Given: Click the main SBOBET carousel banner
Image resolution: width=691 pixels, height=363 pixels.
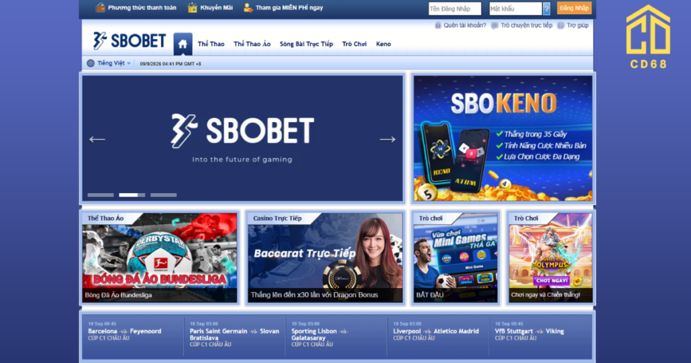Looking at the screenshot, I should pyautogui.click(x=242, y=138).
